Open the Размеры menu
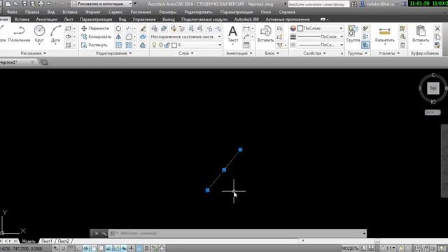The width and height of the screenshot is (448, 252). pos(168,12)
